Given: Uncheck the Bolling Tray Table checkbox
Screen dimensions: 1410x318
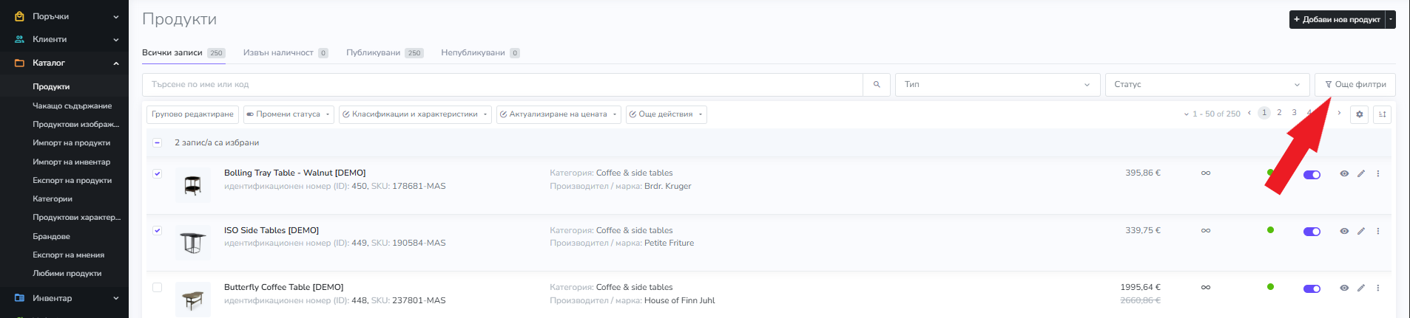Looking at the screenshot, I should point(157,173).
